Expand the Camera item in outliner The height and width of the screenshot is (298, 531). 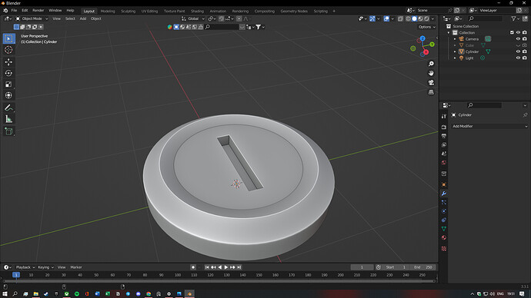click(455, 39)
